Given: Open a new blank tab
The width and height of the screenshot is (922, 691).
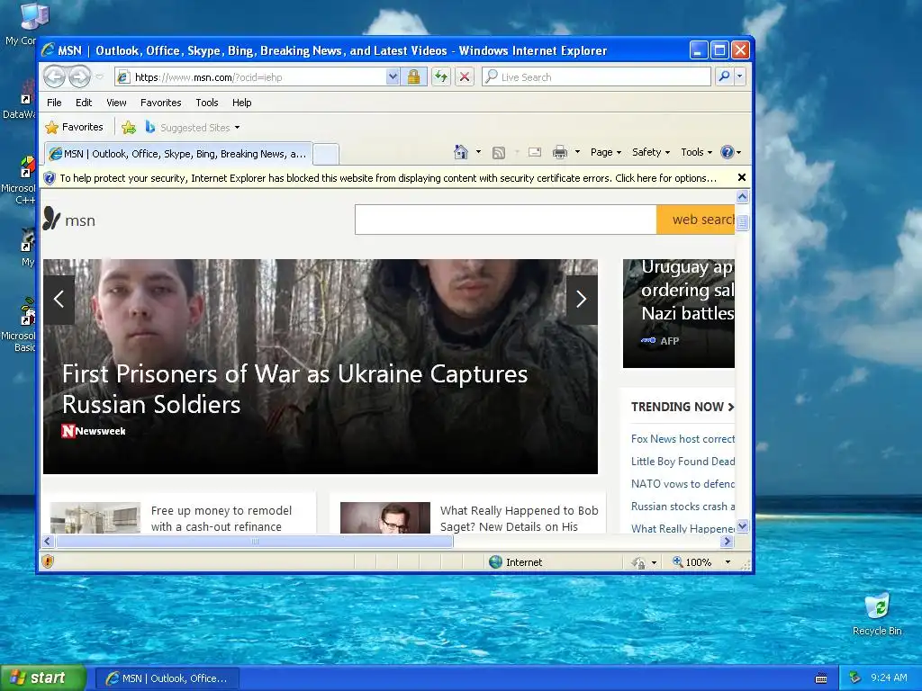Looking at the screenshot, I should click(325, 155).
